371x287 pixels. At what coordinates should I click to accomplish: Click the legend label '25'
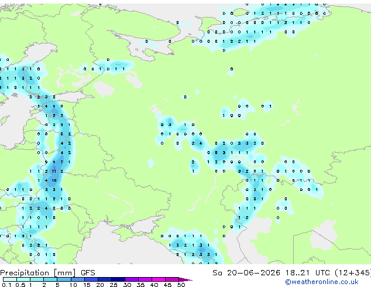coord(114,285)
